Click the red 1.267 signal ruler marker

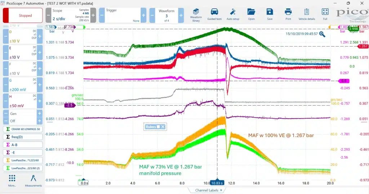tap(363, 46)
